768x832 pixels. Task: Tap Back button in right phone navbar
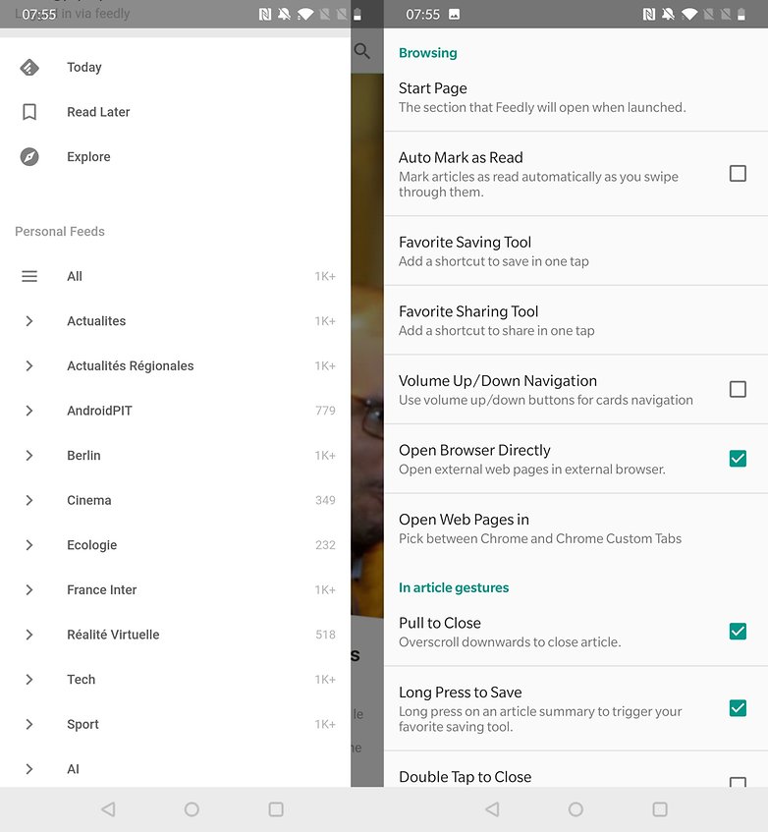(x=492, y=809)
